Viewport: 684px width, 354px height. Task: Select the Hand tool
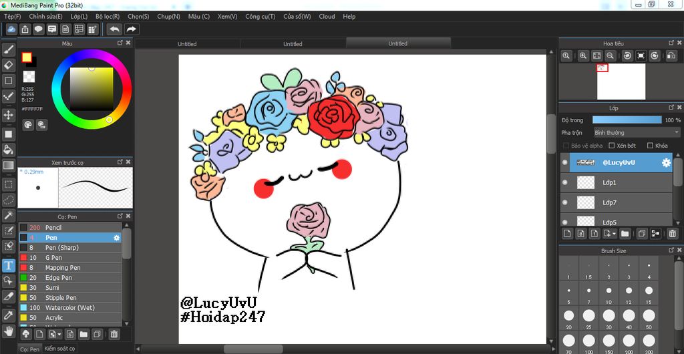8,331
